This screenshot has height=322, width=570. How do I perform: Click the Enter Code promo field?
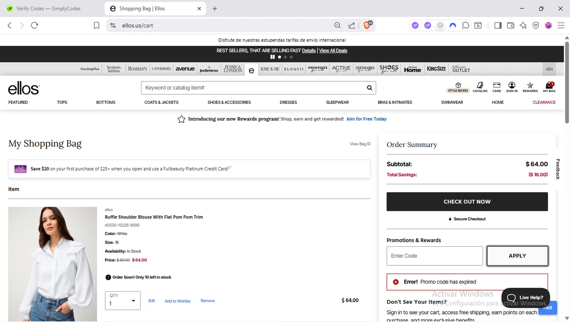click(x=435, y=256)
